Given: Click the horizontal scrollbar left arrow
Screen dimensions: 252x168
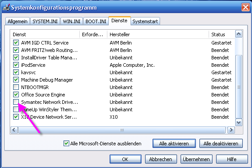Looking at the screenshot, I should tap(14, 130).
